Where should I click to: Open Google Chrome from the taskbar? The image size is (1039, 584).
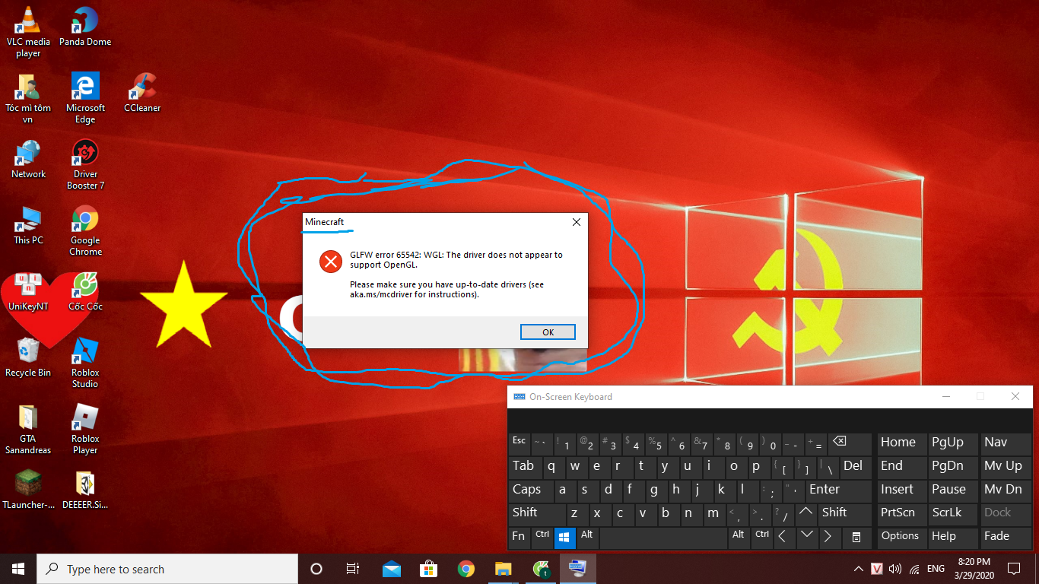click(466, 569)
